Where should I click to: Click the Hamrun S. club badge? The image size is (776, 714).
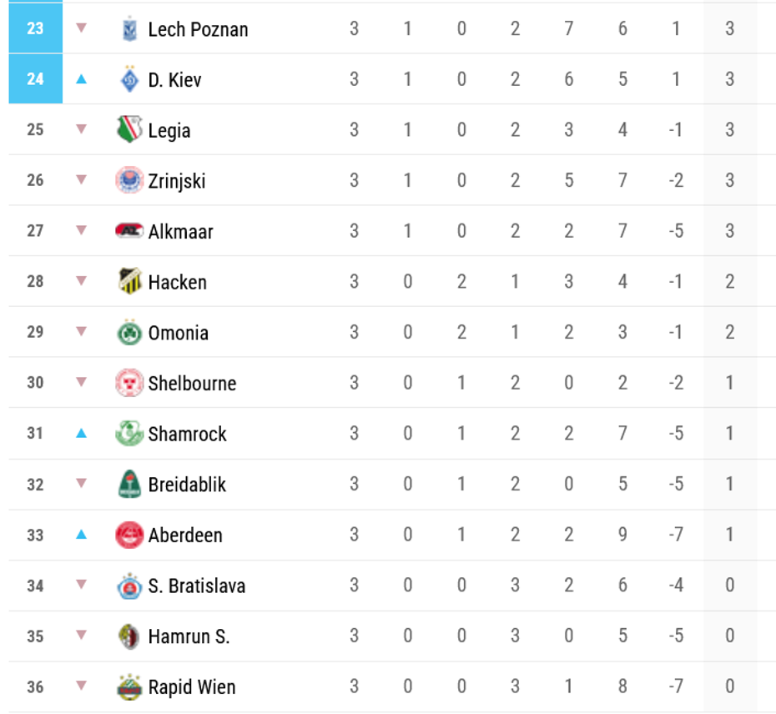(x=128, y=636)
